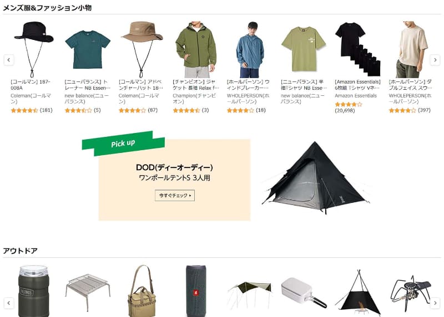Viewport: 444px width, 317px height.
Task: Open the Amazon Essentials 6-pack T-shirt title link
Action: 357,85
